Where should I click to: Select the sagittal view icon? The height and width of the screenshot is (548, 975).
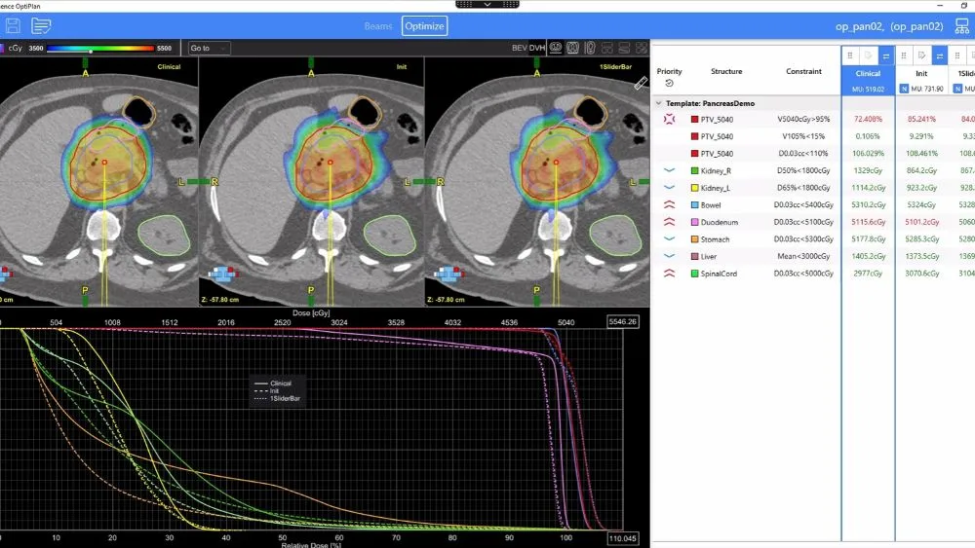(x=590, y=48)
